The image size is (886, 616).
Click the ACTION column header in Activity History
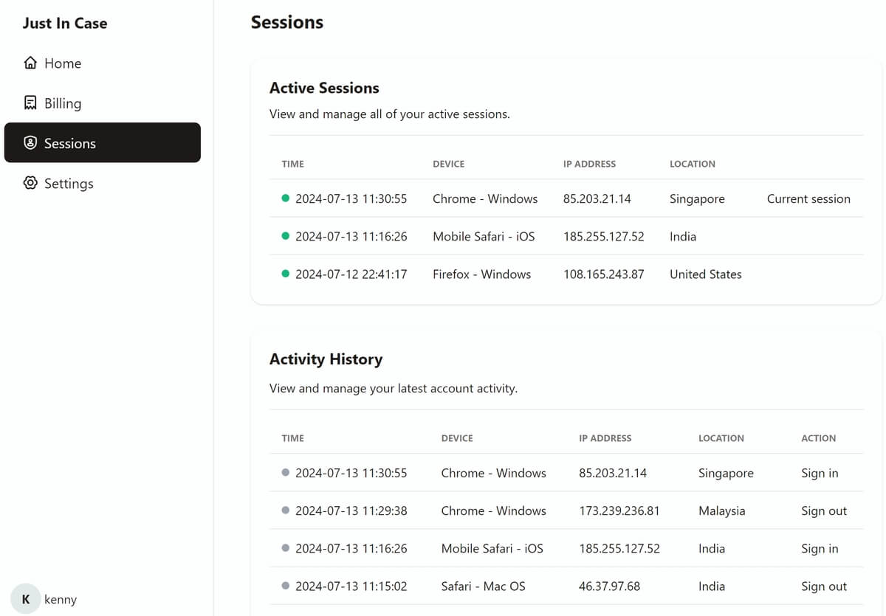tap(819, 437)
